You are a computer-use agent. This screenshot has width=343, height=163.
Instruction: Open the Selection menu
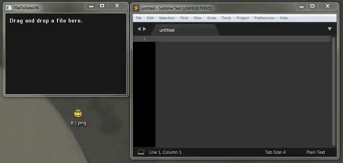tap(167, 18)
